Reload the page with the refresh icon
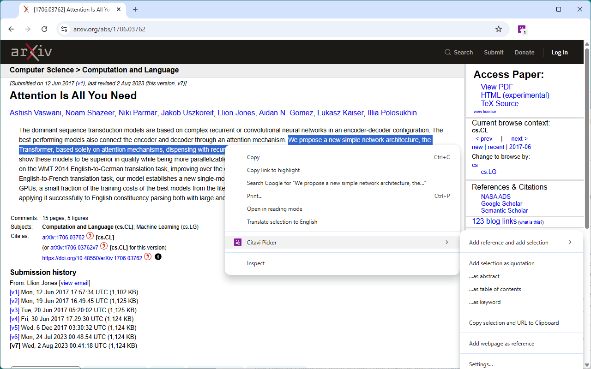The image size is (591, 369). [x=44, y=29]
